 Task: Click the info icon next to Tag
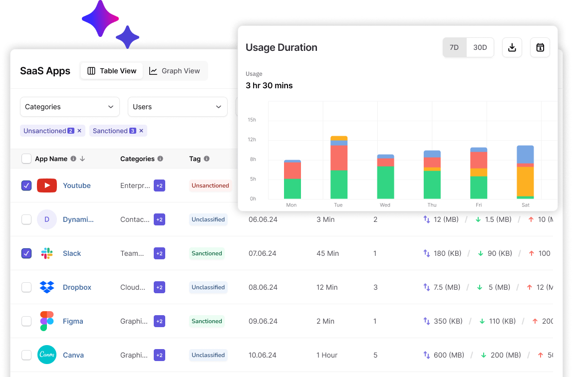(207, 159)
